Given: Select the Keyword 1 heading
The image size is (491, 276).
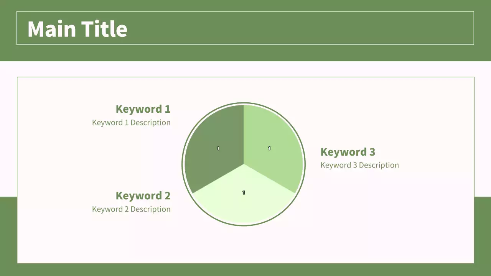Looking at the screenshot, I should coord(143,109).
